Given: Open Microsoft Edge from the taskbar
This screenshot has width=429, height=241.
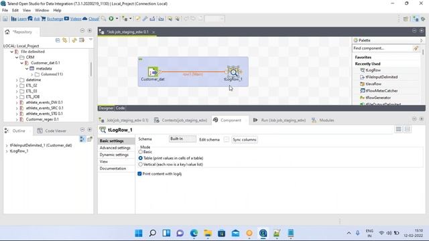Looking at the screenshot, I should [194, 233].
